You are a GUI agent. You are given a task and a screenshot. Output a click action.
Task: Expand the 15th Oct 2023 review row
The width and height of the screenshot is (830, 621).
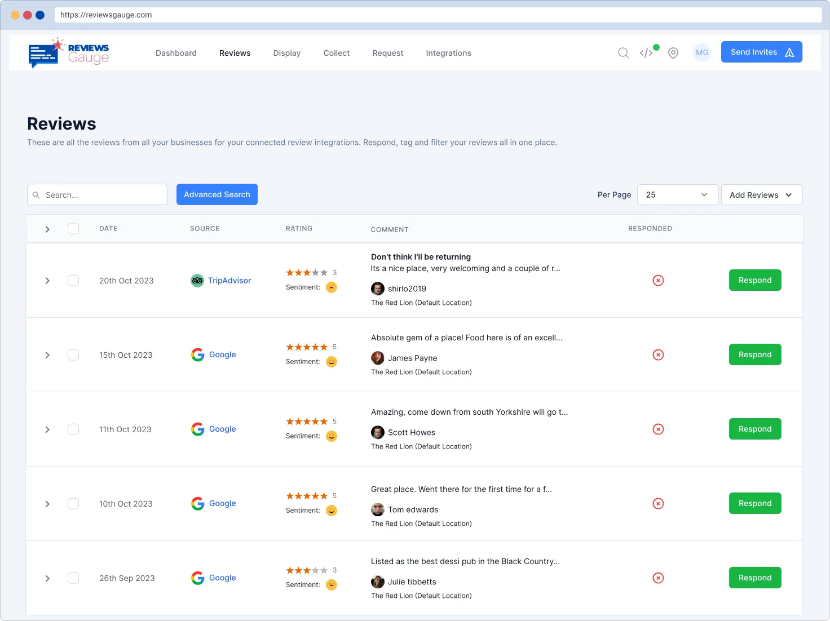click(x=47, y=355)
